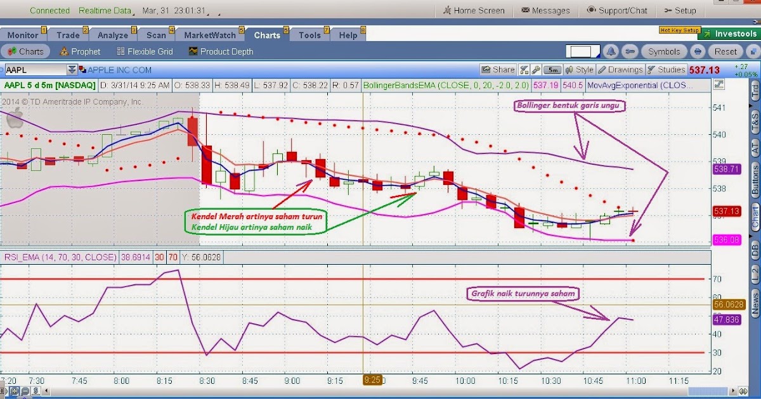Change the 5m time frame

[x=553, y=70]
